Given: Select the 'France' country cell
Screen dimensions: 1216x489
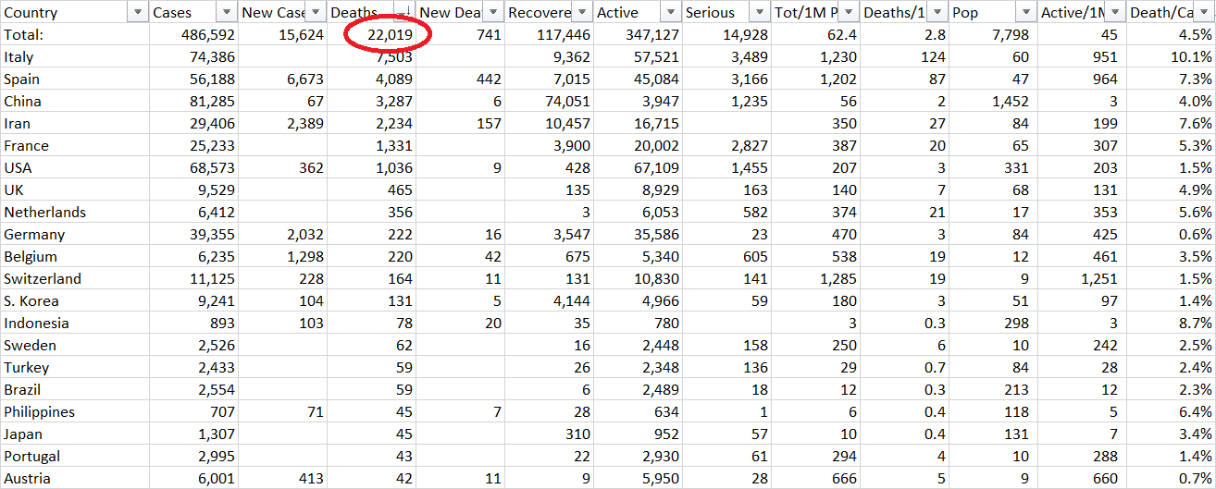Looking at the screenshot, I should (x=75, y=145).
